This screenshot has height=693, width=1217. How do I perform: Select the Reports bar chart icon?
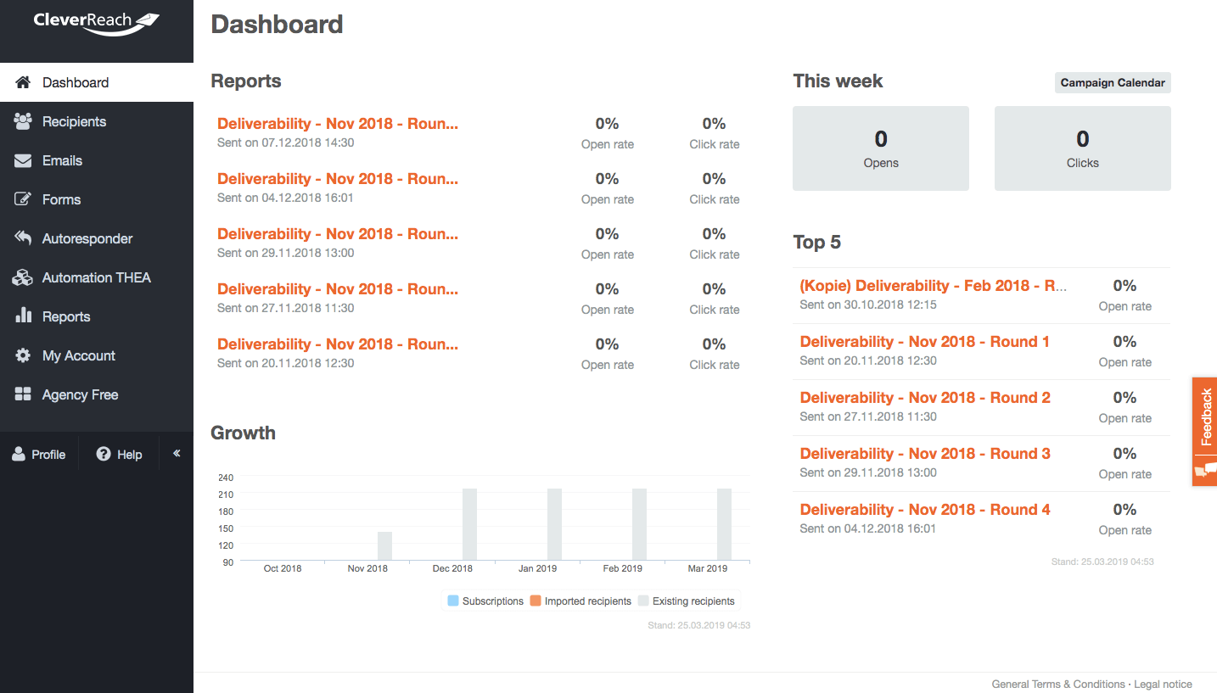coord(23,316)
